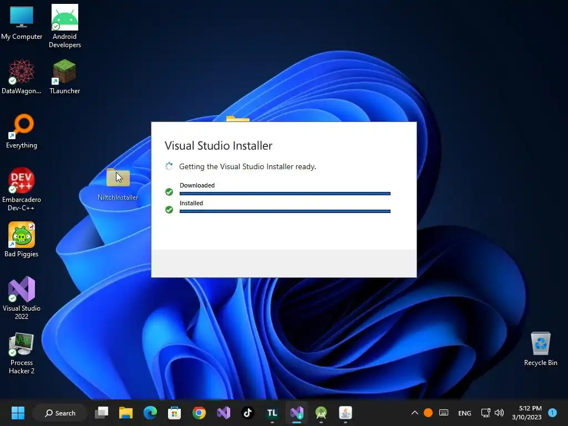Click the active Visual Studio Installer taskbar icon
568x426 pixels.
297,413
